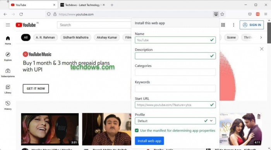Click the Start URL input field
This screenshot has height=150, width=271.
point(175,105)
